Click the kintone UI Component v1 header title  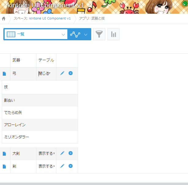pos(46,5)
